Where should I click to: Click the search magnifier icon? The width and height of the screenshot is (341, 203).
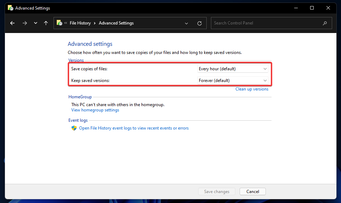[x=325, y=23]
